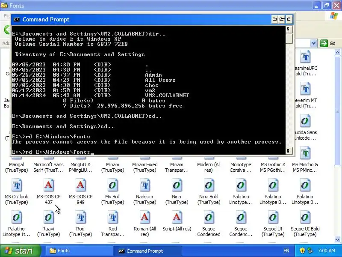This screenshot has height=257, width=342.
Task: Click the Microsoft Sans Serif label
Action: click(48, 167)
